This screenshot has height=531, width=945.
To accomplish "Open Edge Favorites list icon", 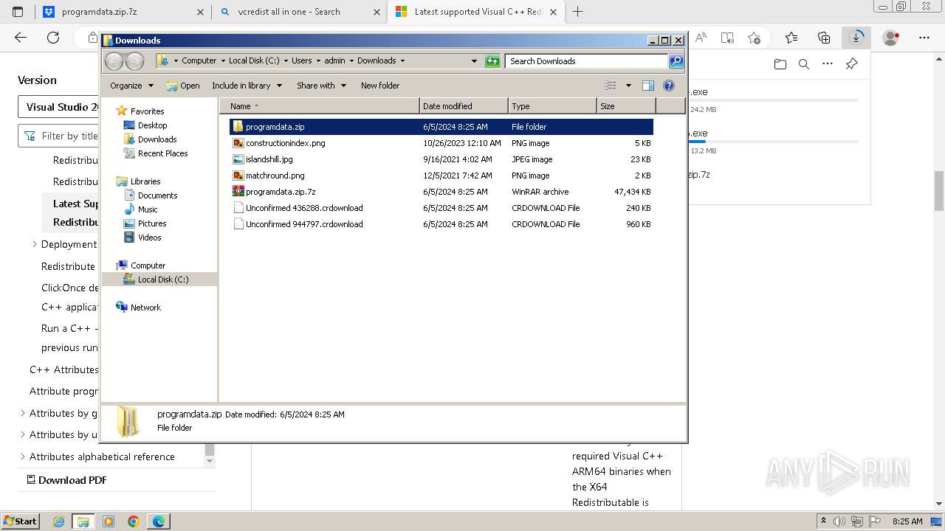I will (x=791, y=38).
